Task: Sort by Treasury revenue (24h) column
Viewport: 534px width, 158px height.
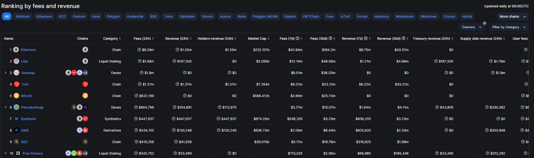Action: [x=433, y=38]
